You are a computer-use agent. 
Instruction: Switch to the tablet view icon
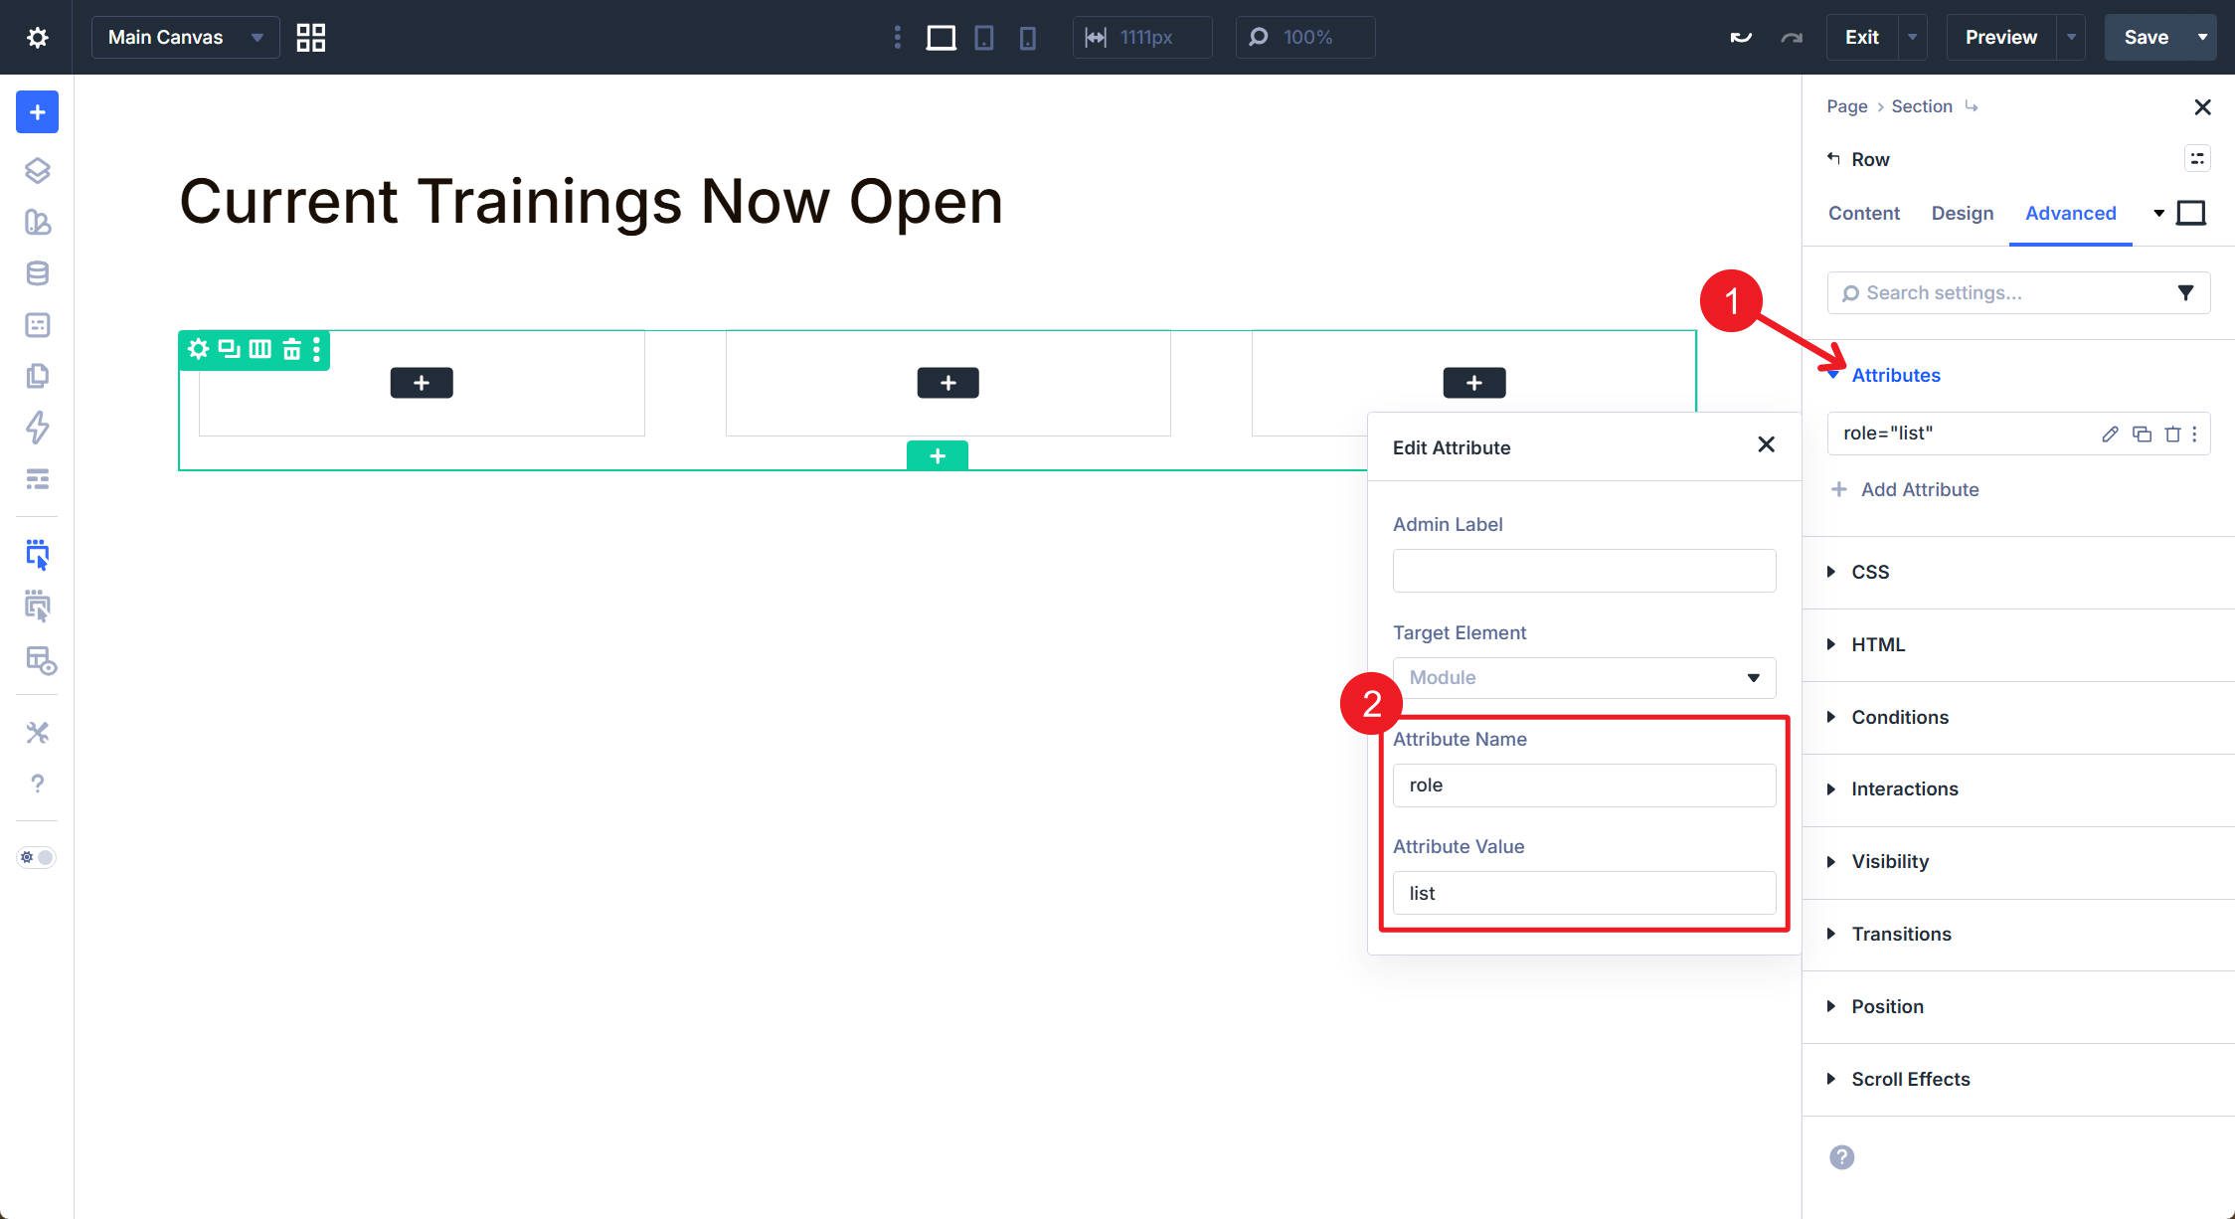983,38
